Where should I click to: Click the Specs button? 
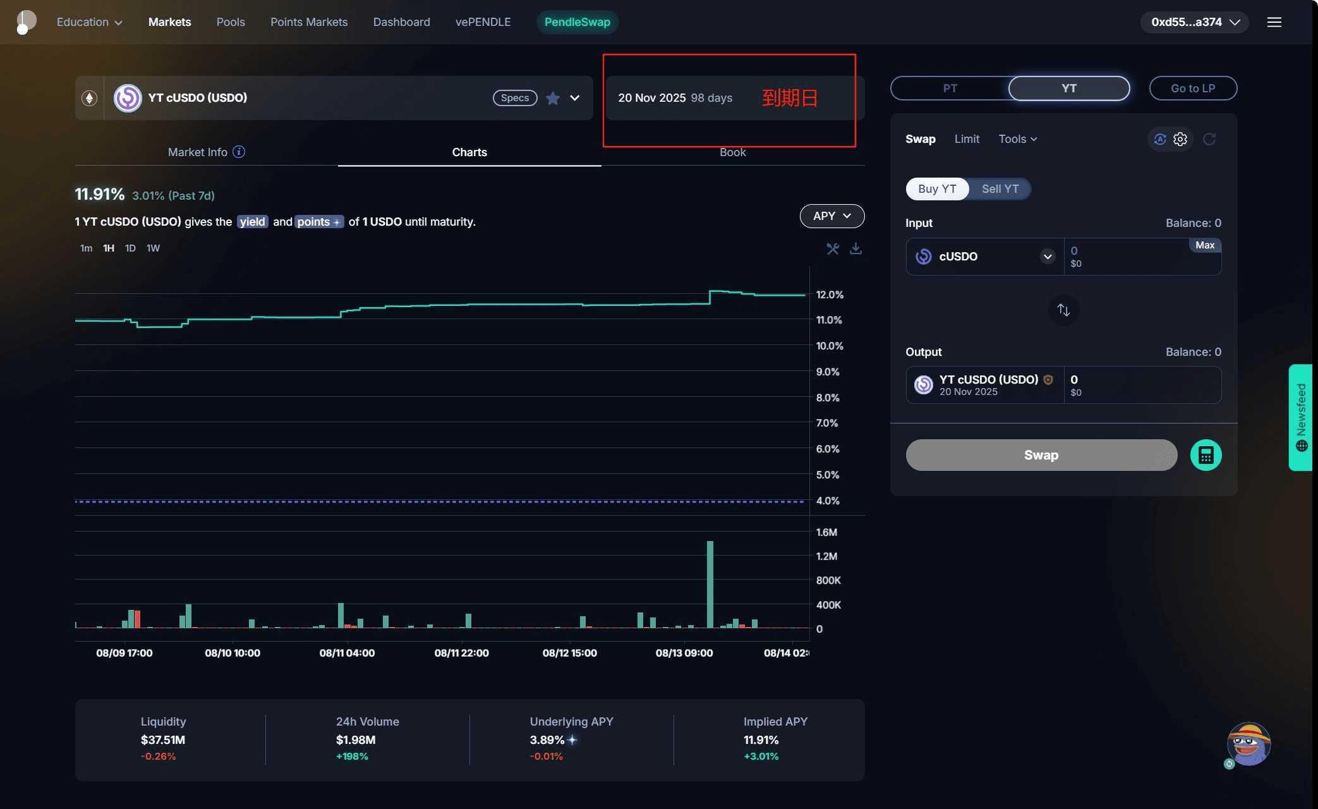515,98
